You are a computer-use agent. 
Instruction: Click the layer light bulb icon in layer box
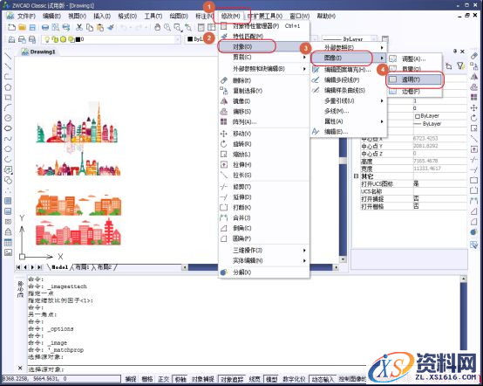tap(47, 39)
